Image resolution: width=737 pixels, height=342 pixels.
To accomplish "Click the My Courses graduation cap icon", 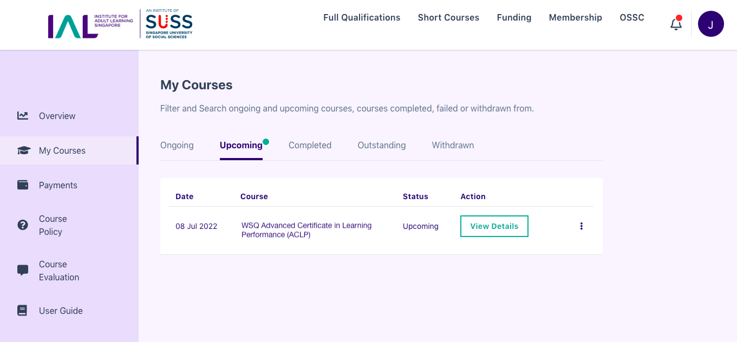I will coord(23,150).
